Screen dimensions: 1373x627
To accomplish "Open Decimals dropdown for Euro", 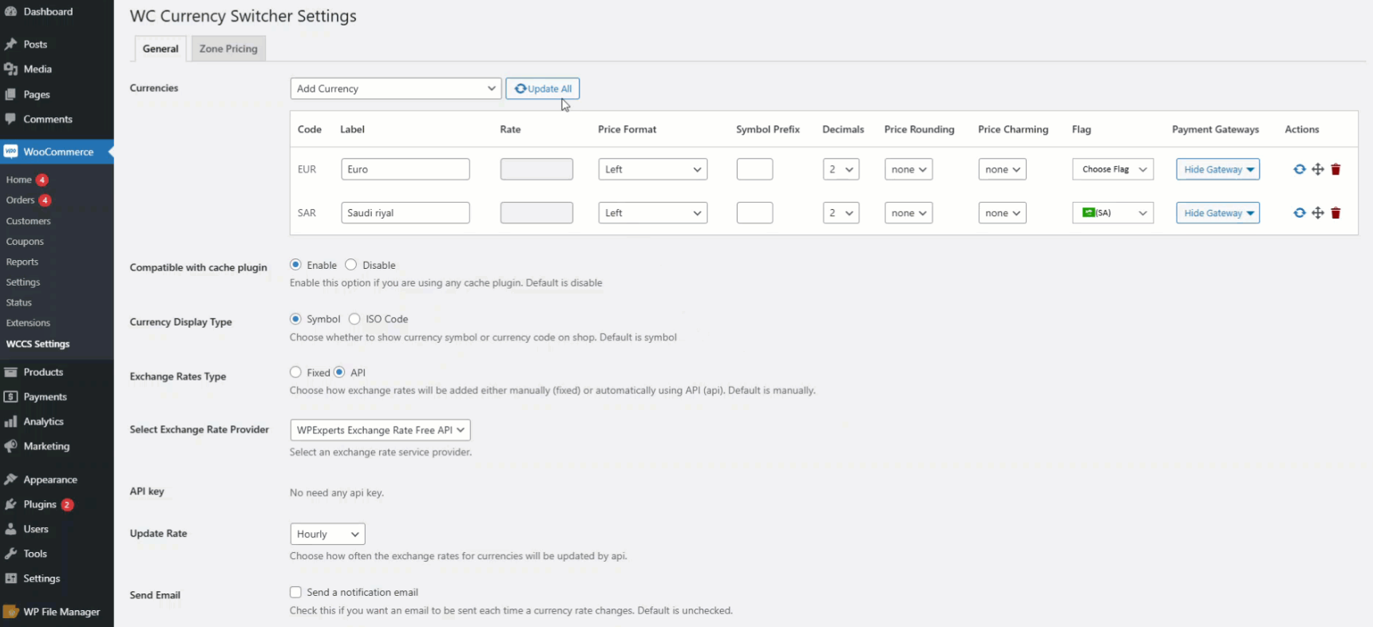I will [841, 169].
